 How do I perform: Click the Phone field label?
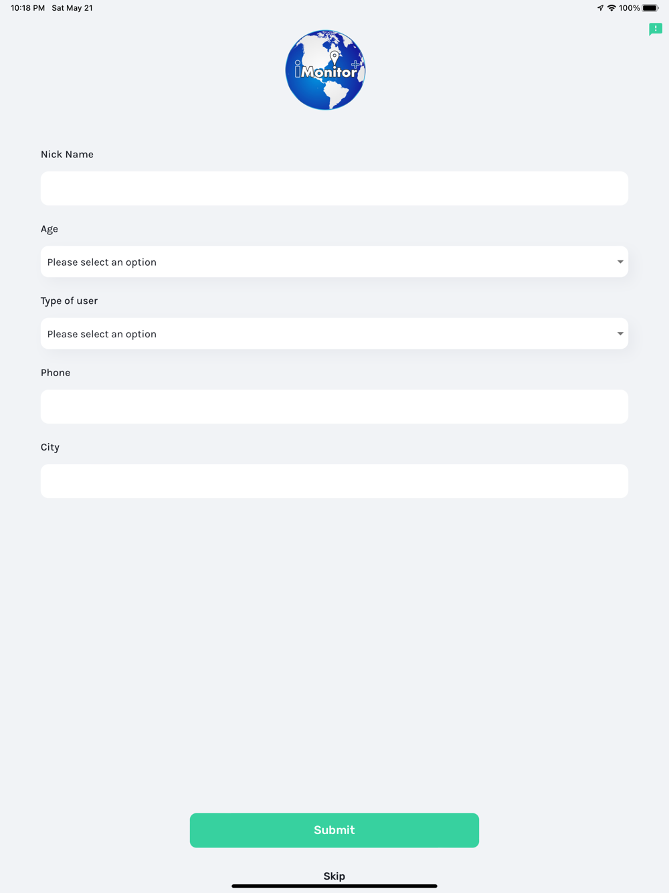[56, 372]
